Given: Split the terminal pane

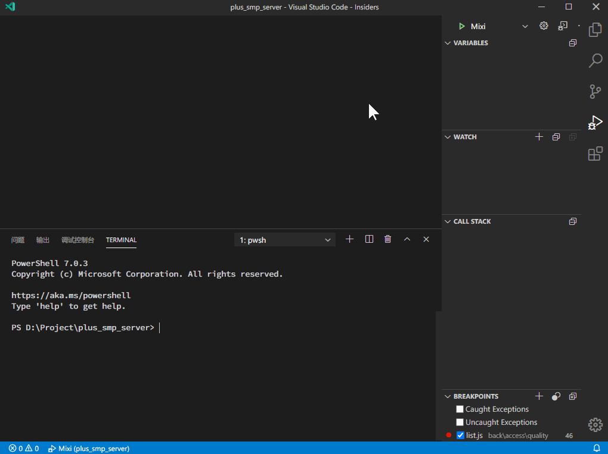Looking at the screenshot, I should pos(369,239).
